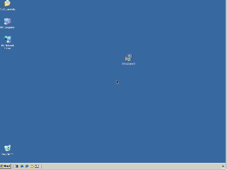Click the Recycle Bin label text

8,154
